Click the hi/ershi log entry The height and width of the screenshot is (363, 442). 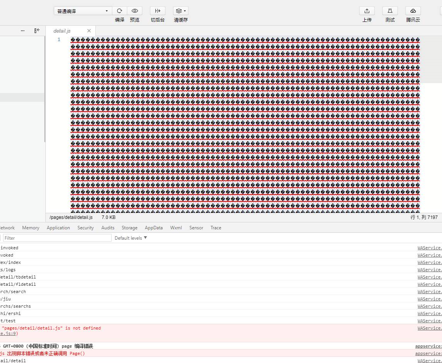[10, 313]
